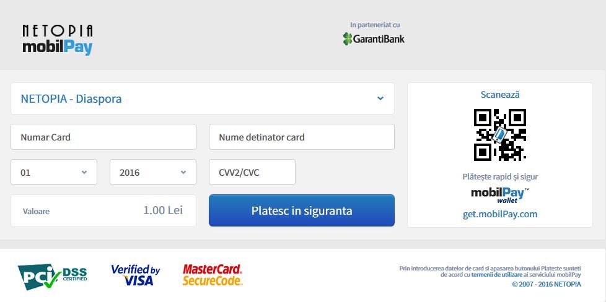The width and height of the screenshot is (606, 302).
Task: Click into the CVV2/CVC field
Action: (252, 172)
